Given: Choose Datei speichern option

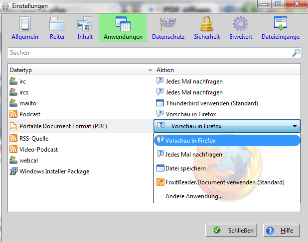Looking at the screenshot, I should coord(227,168).
